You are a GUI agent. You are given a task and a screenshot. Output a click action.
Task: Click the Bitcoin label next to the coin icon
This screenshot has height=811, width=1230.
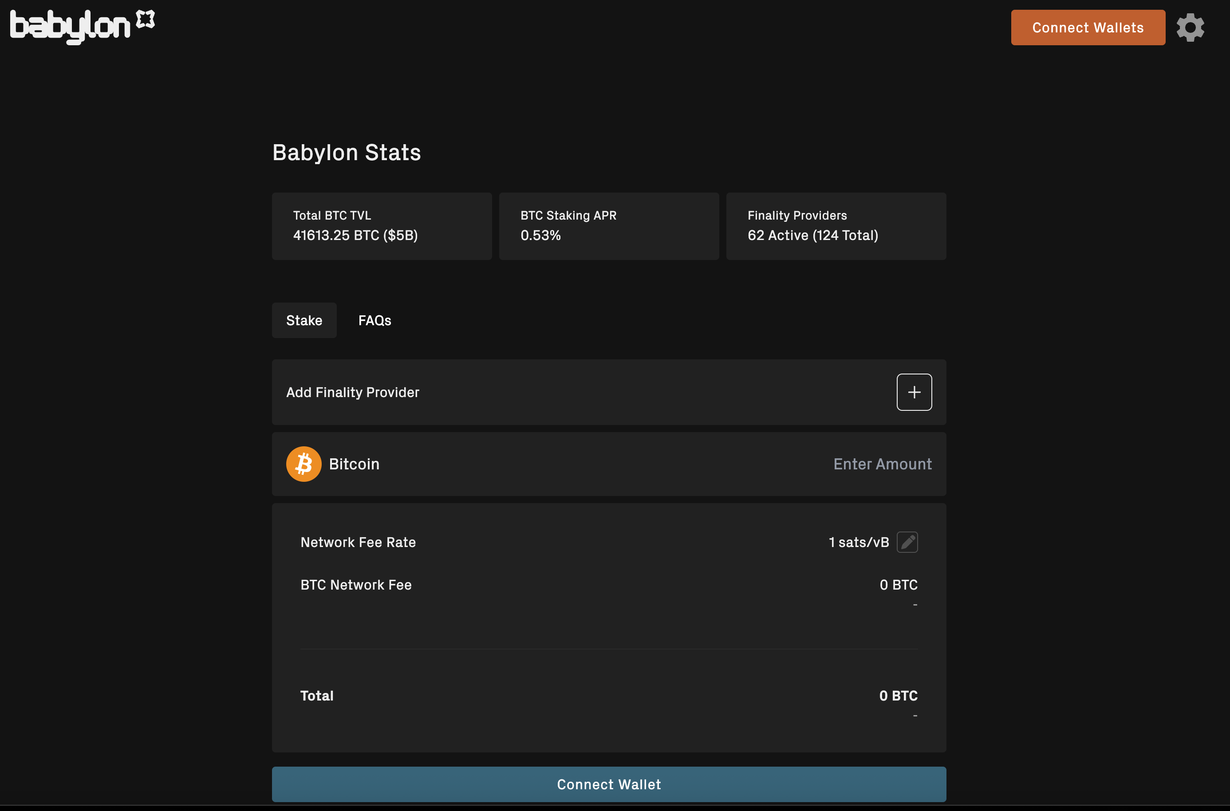354,464
